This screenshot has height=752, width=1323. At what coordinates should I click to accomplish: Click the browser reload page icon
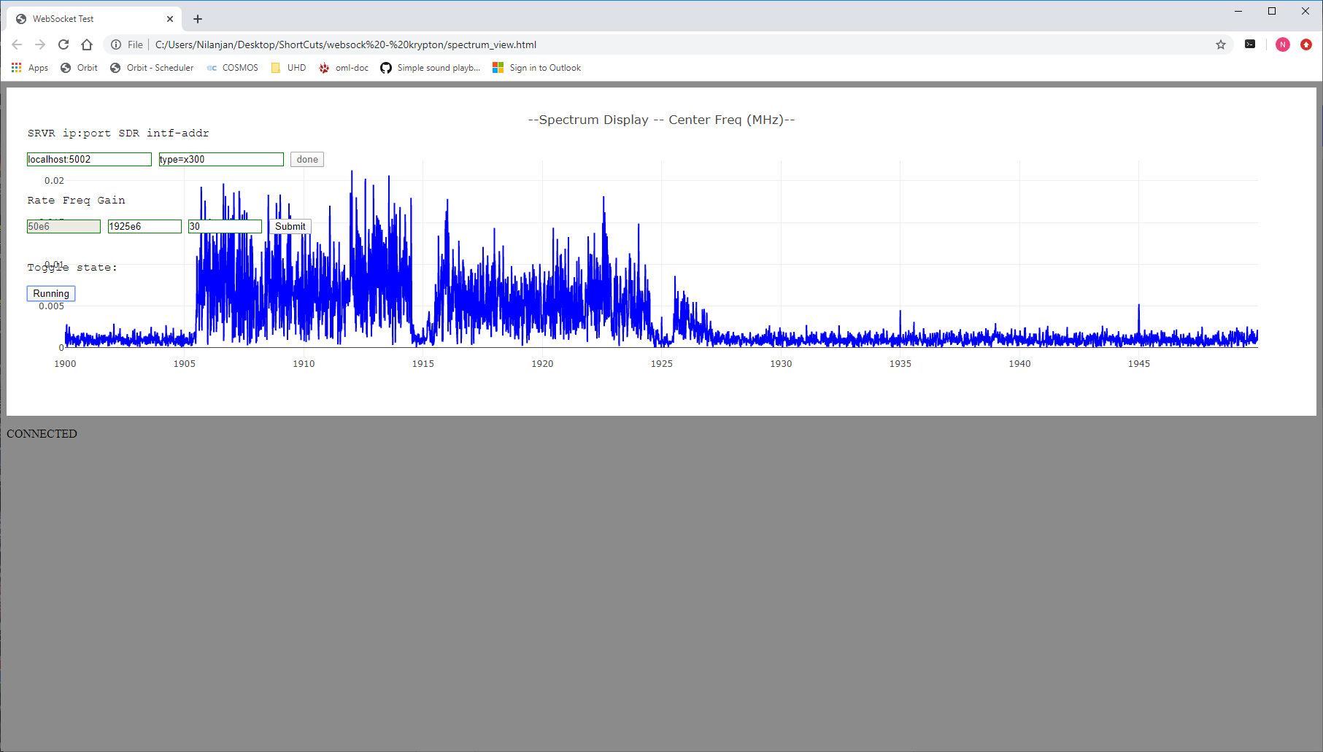63,44
